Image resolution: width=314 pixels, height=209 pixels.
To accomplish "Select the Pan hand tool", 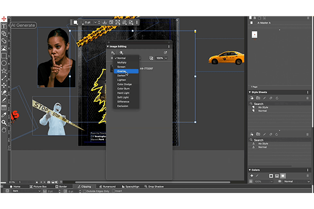I will click(4, 130).
